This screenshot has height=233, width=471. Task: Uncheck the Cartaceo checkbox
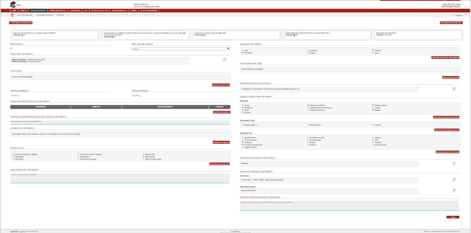[373, 50]
